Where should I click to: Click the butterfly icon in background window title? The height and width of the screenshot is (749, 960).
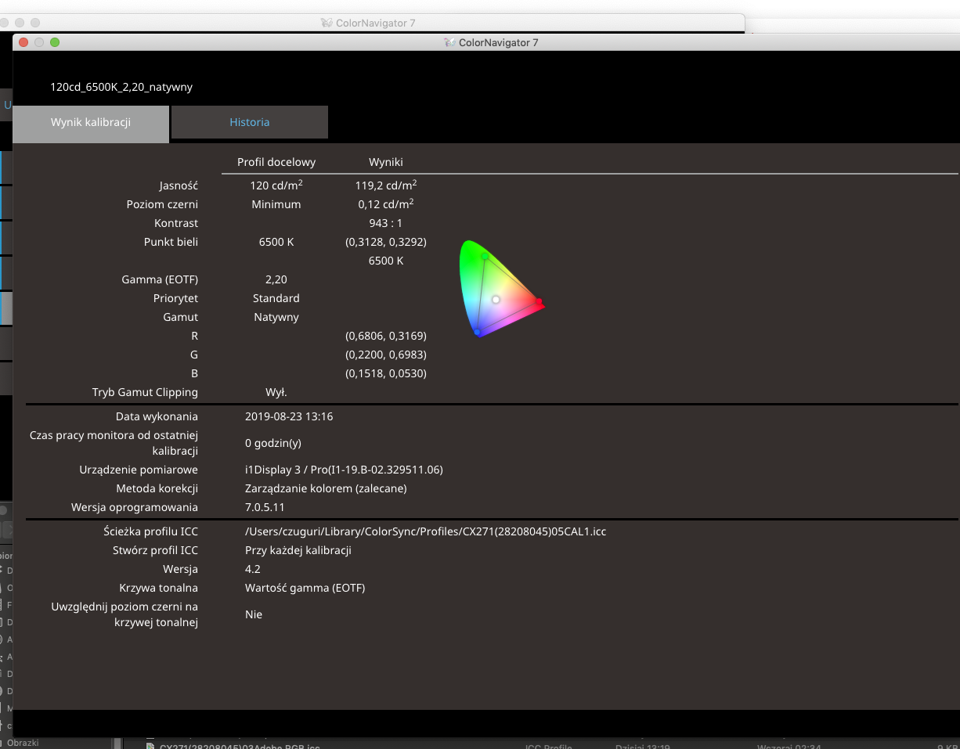[327, 23]
